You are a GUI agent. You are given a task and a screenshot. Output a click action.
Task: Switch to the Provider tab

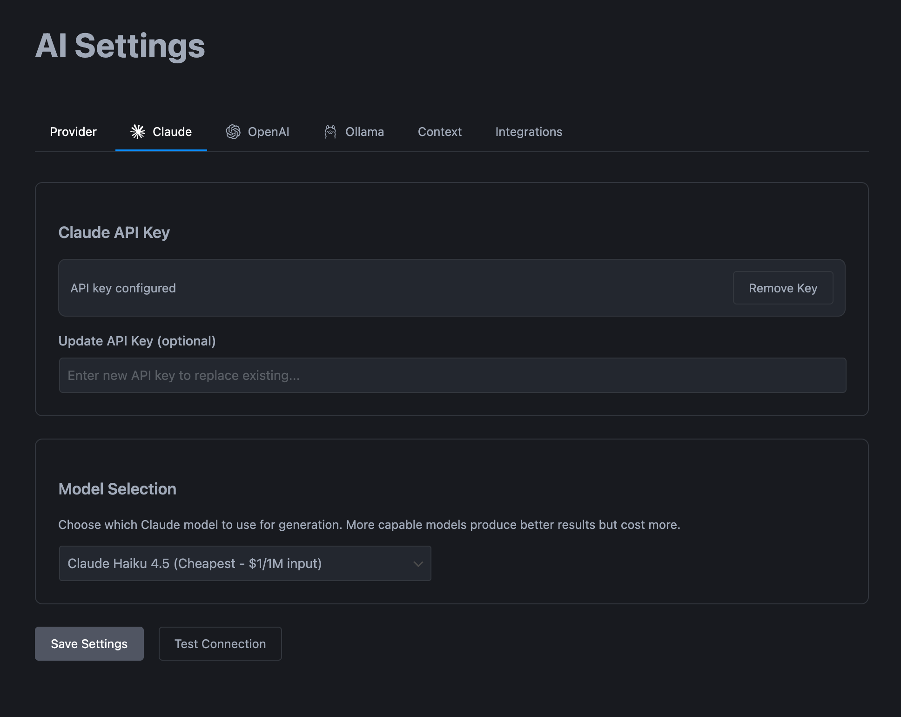pyautogui.click(x=73, y=132)
